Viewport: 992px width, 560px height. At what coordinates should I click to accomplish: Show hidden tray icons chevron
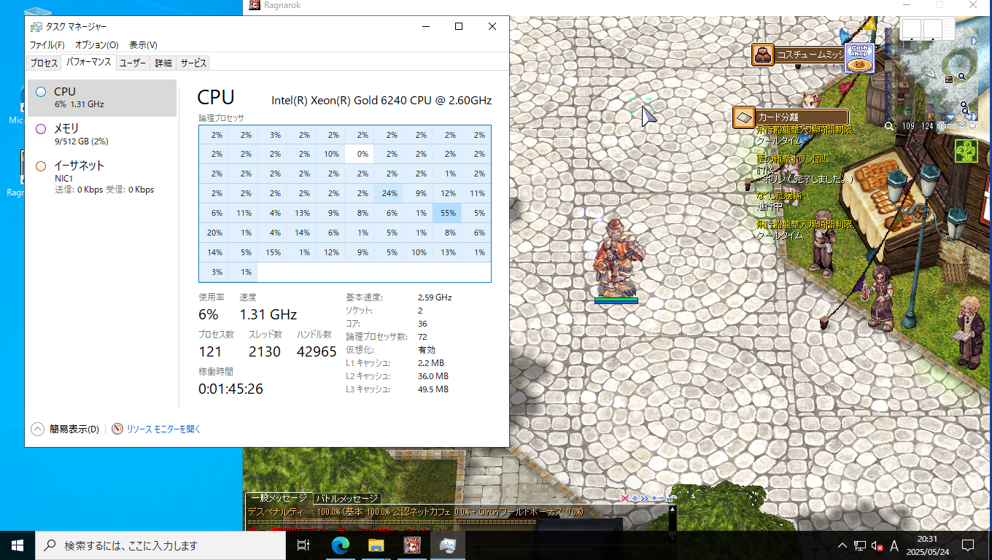(x=842, y=545)
